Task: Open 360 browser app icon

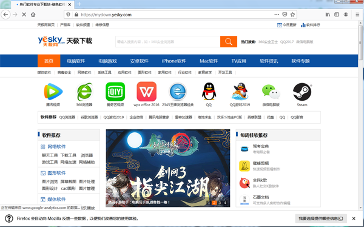Action: (84, 91)
